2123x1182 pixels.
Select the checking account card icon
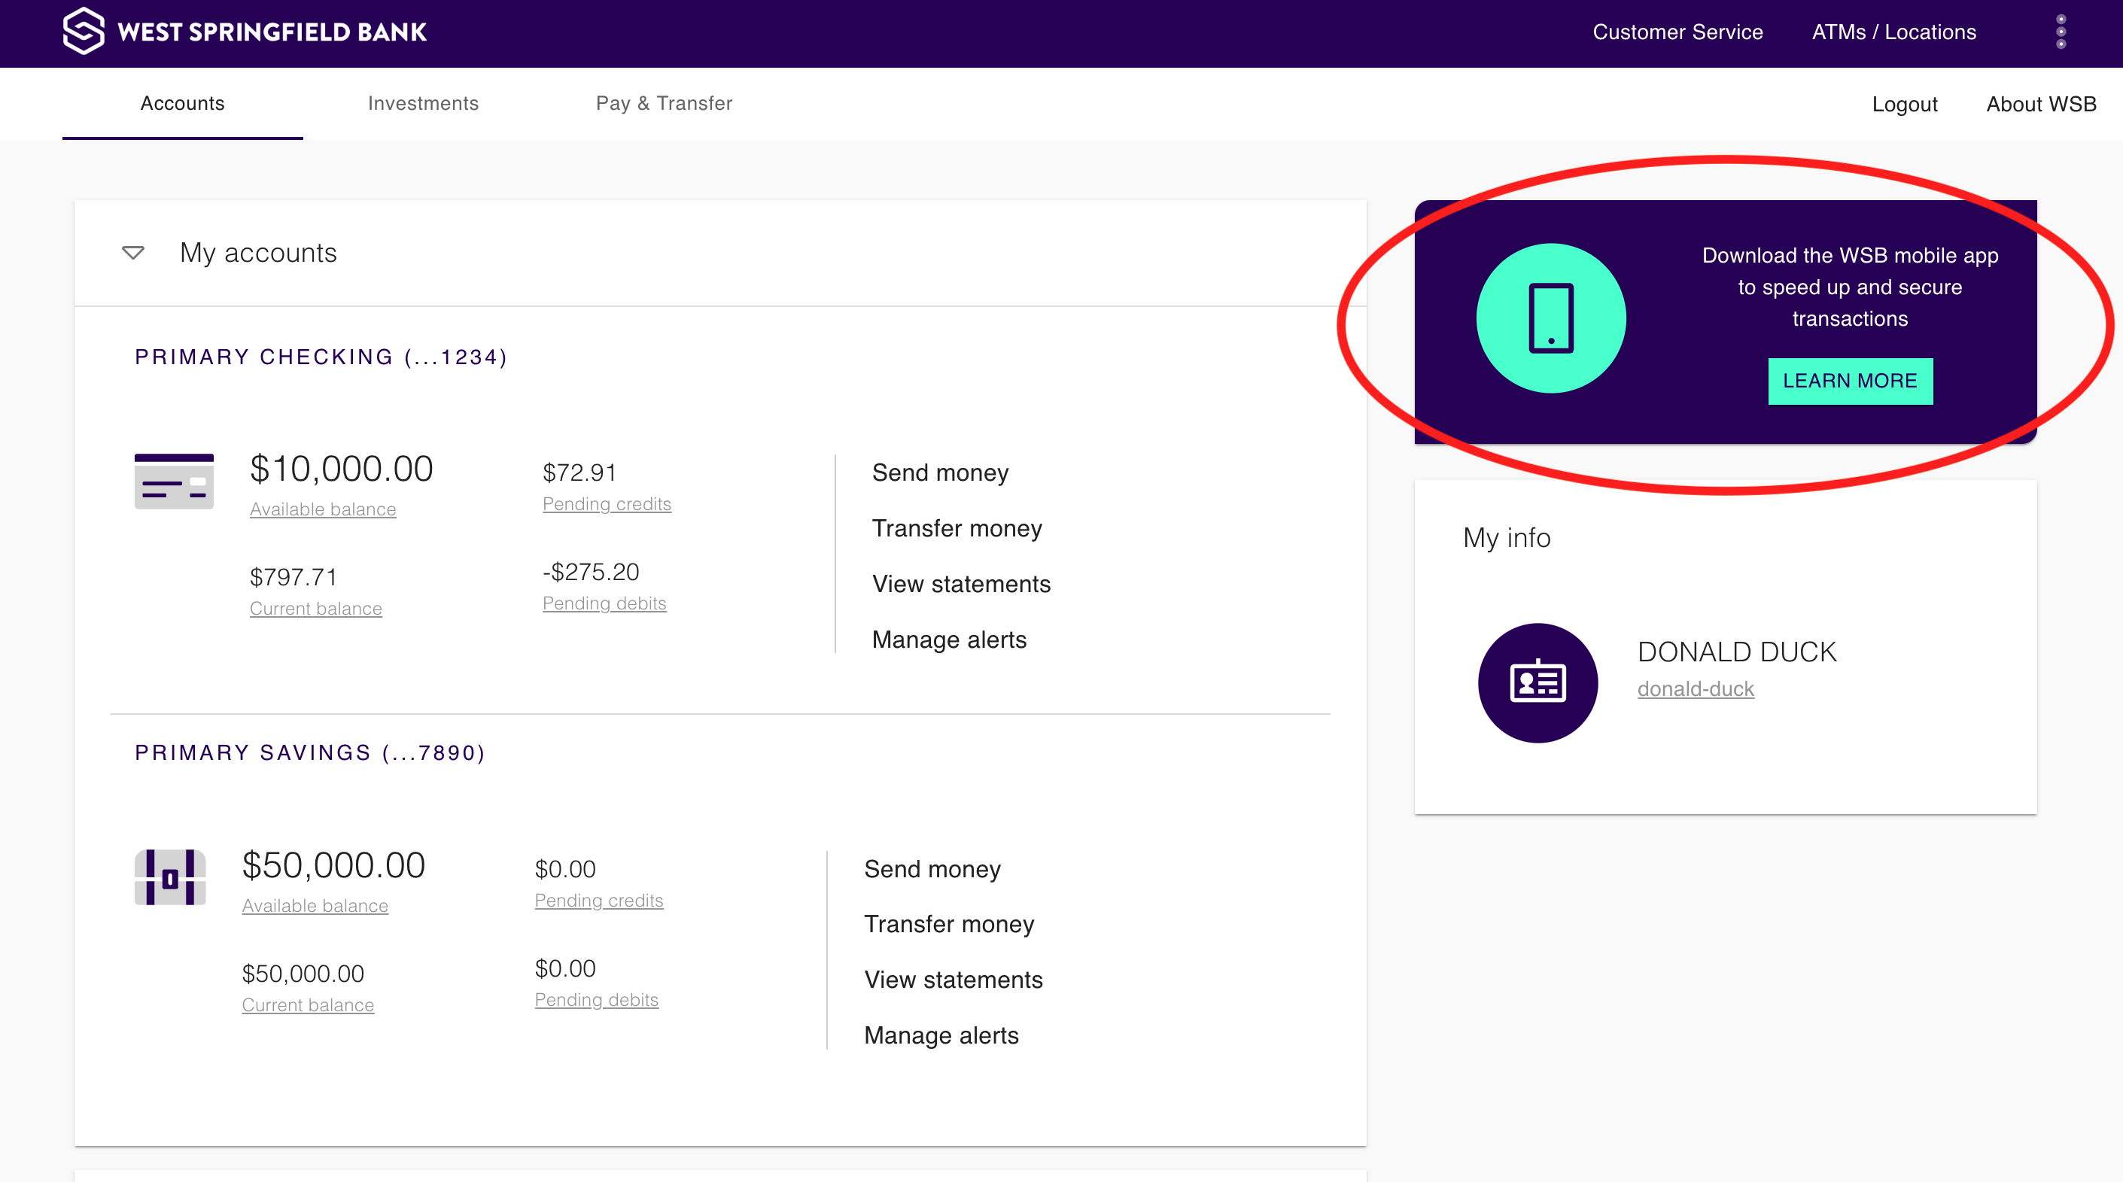[173, 482]
